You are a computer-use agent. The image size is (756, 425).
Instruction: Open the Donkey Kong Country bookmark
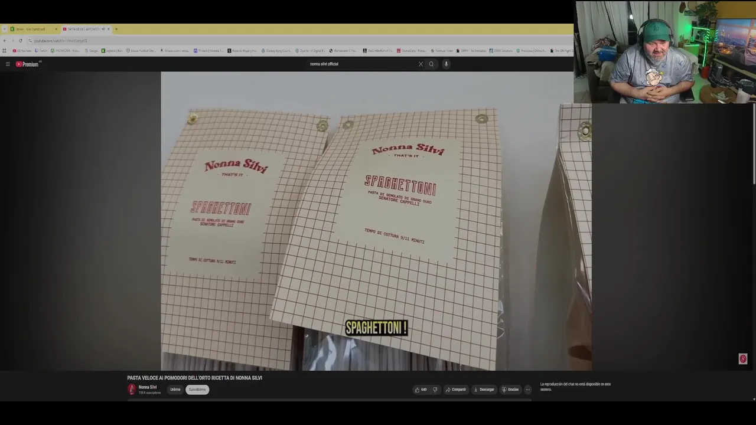(277, 51)
